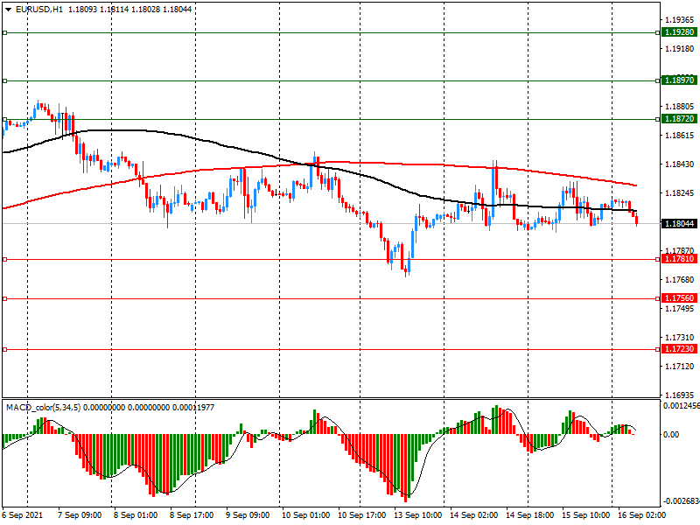Click the 6 Sep 2021 date label
Image resolution: width=700 pixels, height=525 pixels.
point(23,515)
